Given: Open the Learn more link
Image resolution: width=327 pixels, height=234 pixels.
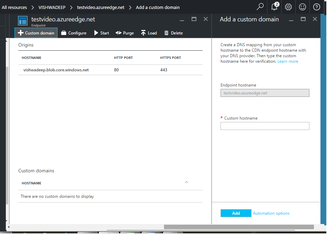Looking at the screenshot, I should coord(288,61).
